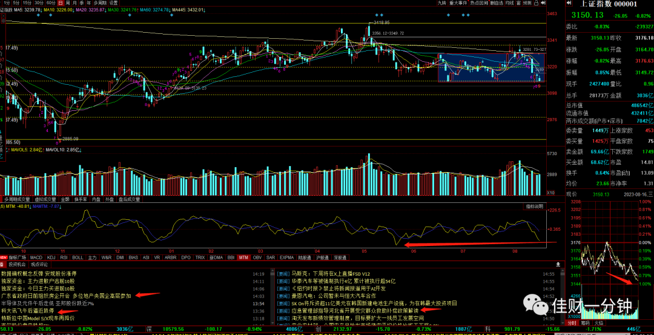Show 换手率 turnover rate in the volume pane
The height and width of the screenshot is (335, 654).
(x=81, y=199)
